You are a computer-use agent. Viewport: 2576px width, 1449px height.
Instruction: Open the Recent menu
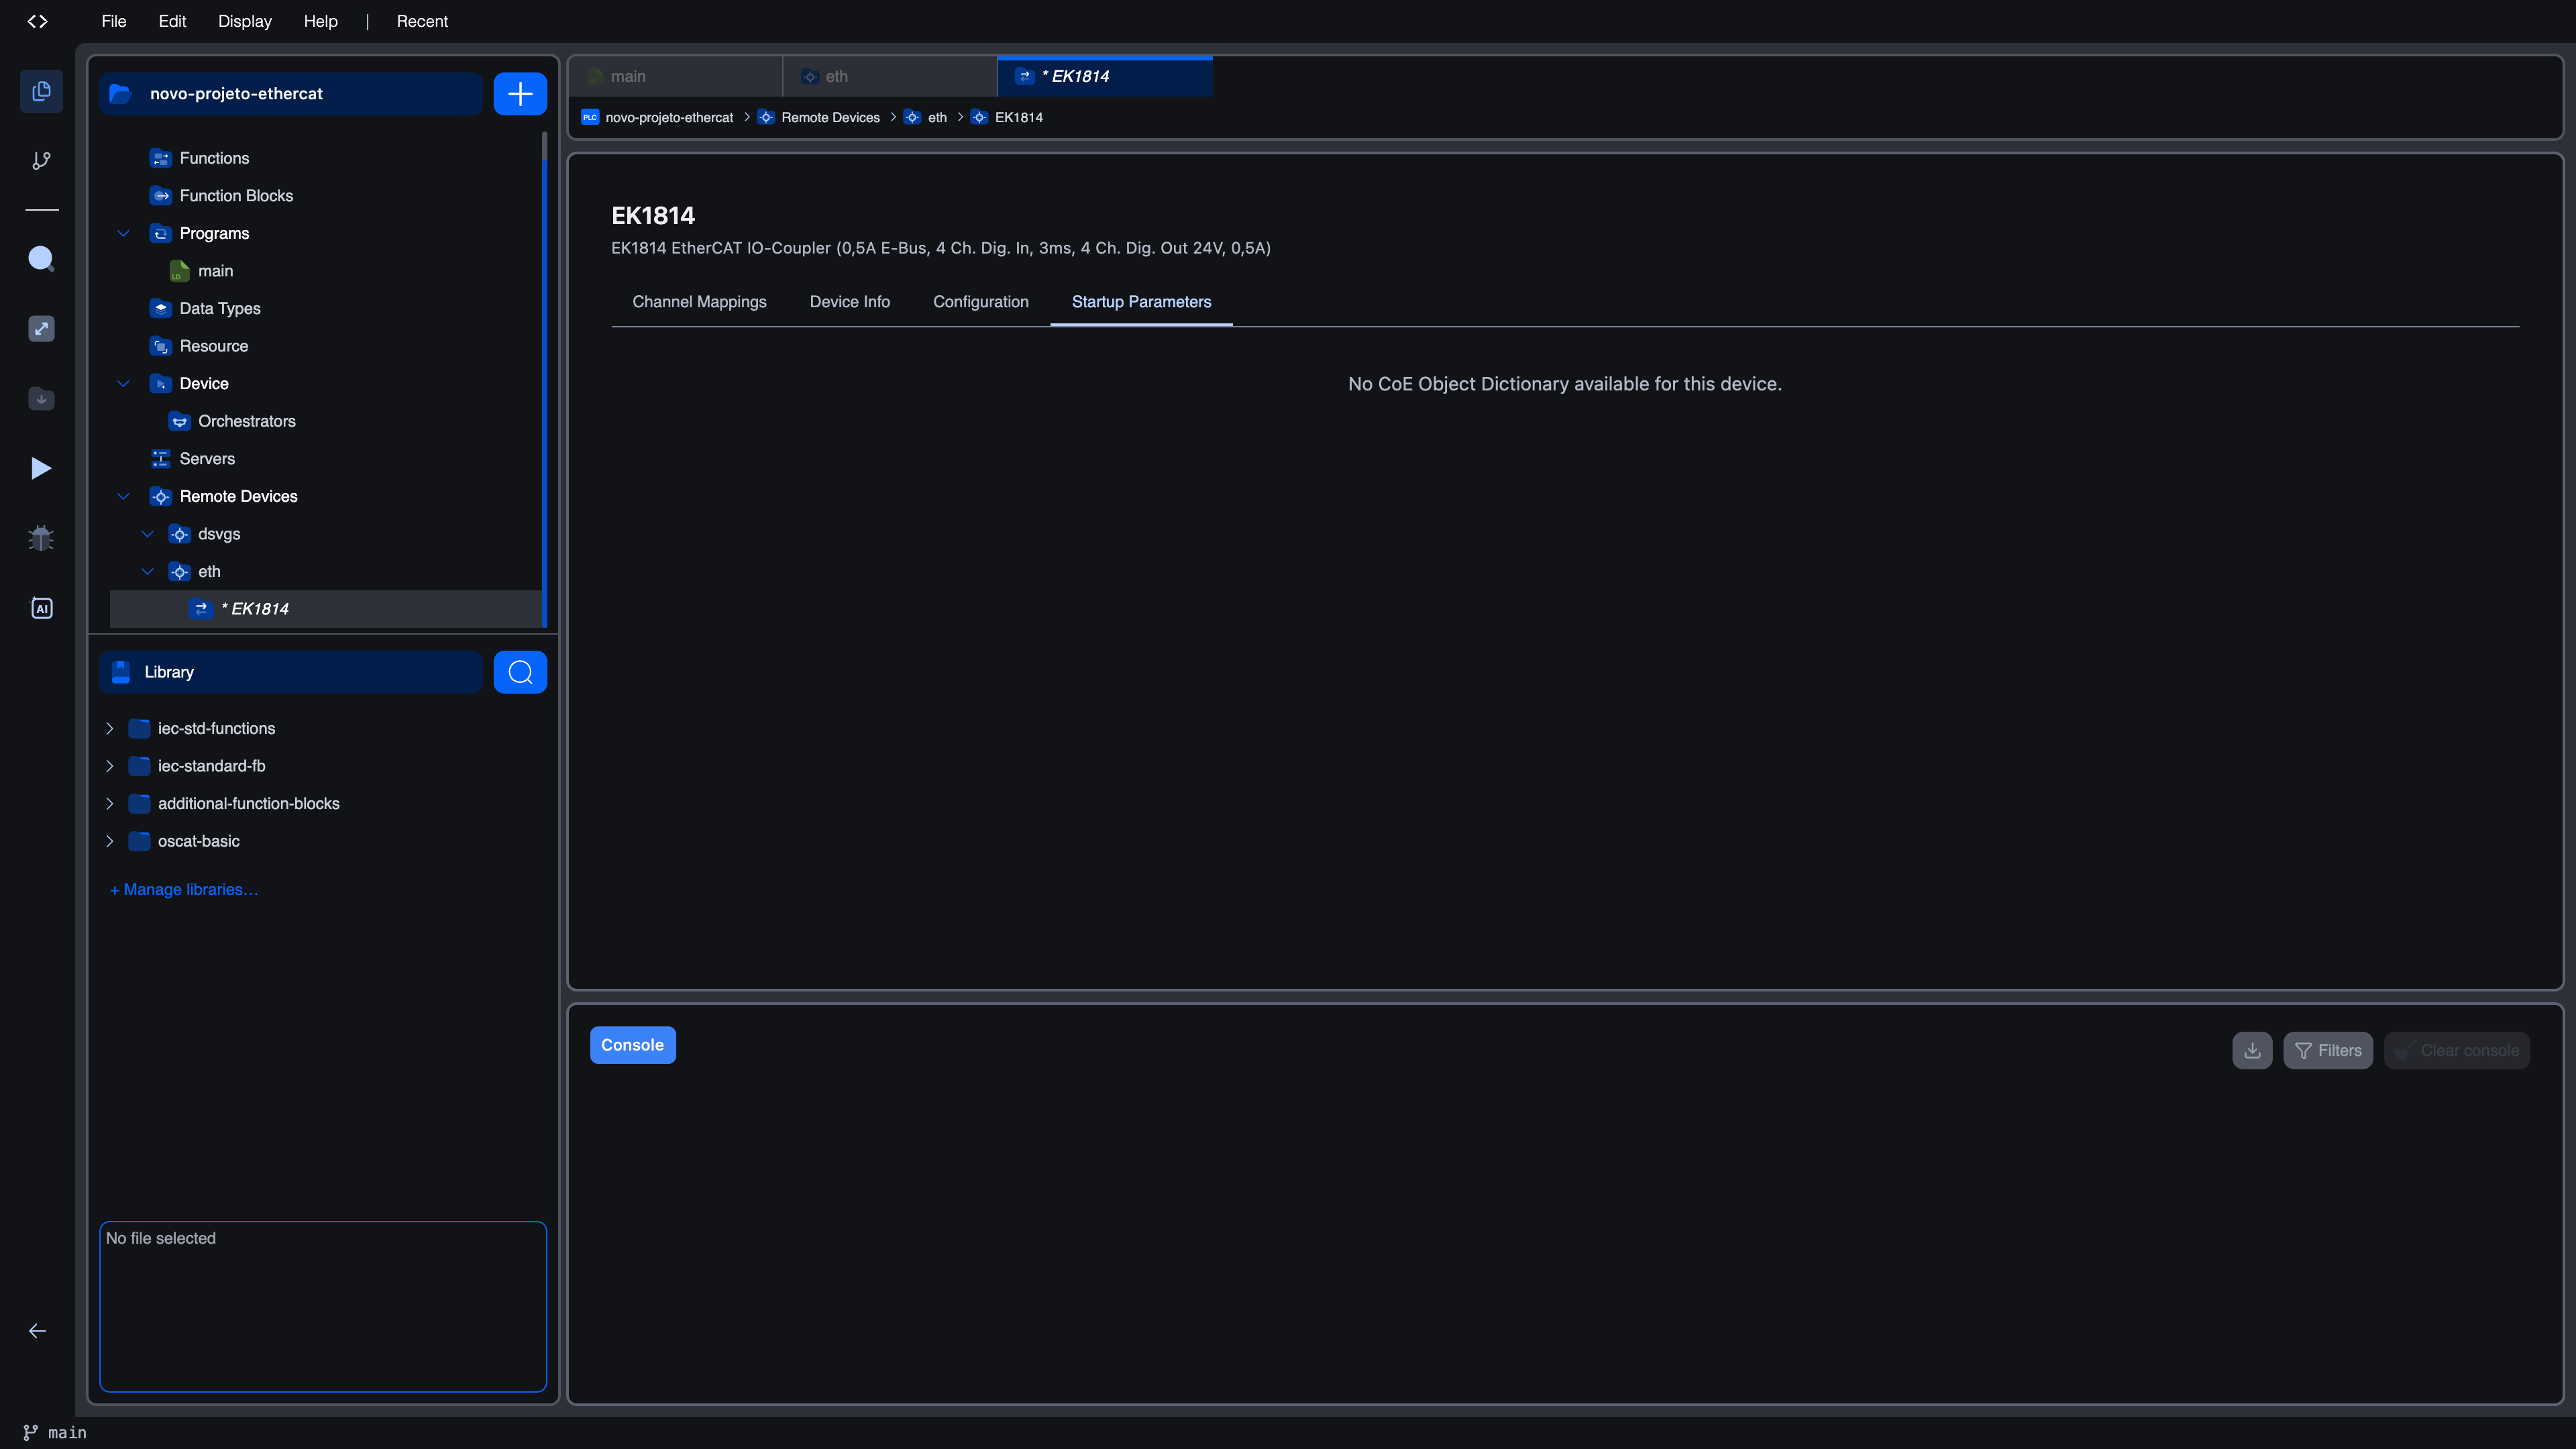click(x=422, y=21)
